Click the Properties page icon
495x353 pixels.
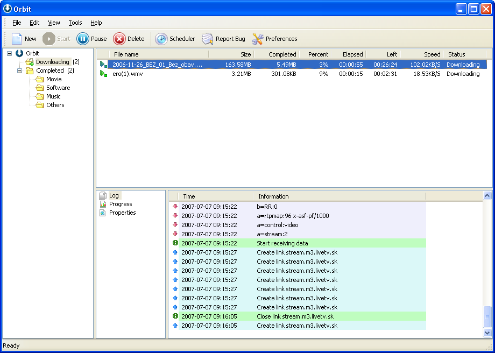pyautogui.click(x=103, y=213)
